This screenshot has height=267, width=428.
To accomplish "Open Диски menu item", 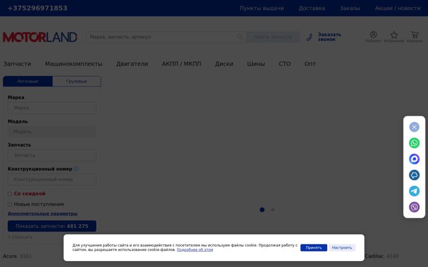I will pos(224,63).
